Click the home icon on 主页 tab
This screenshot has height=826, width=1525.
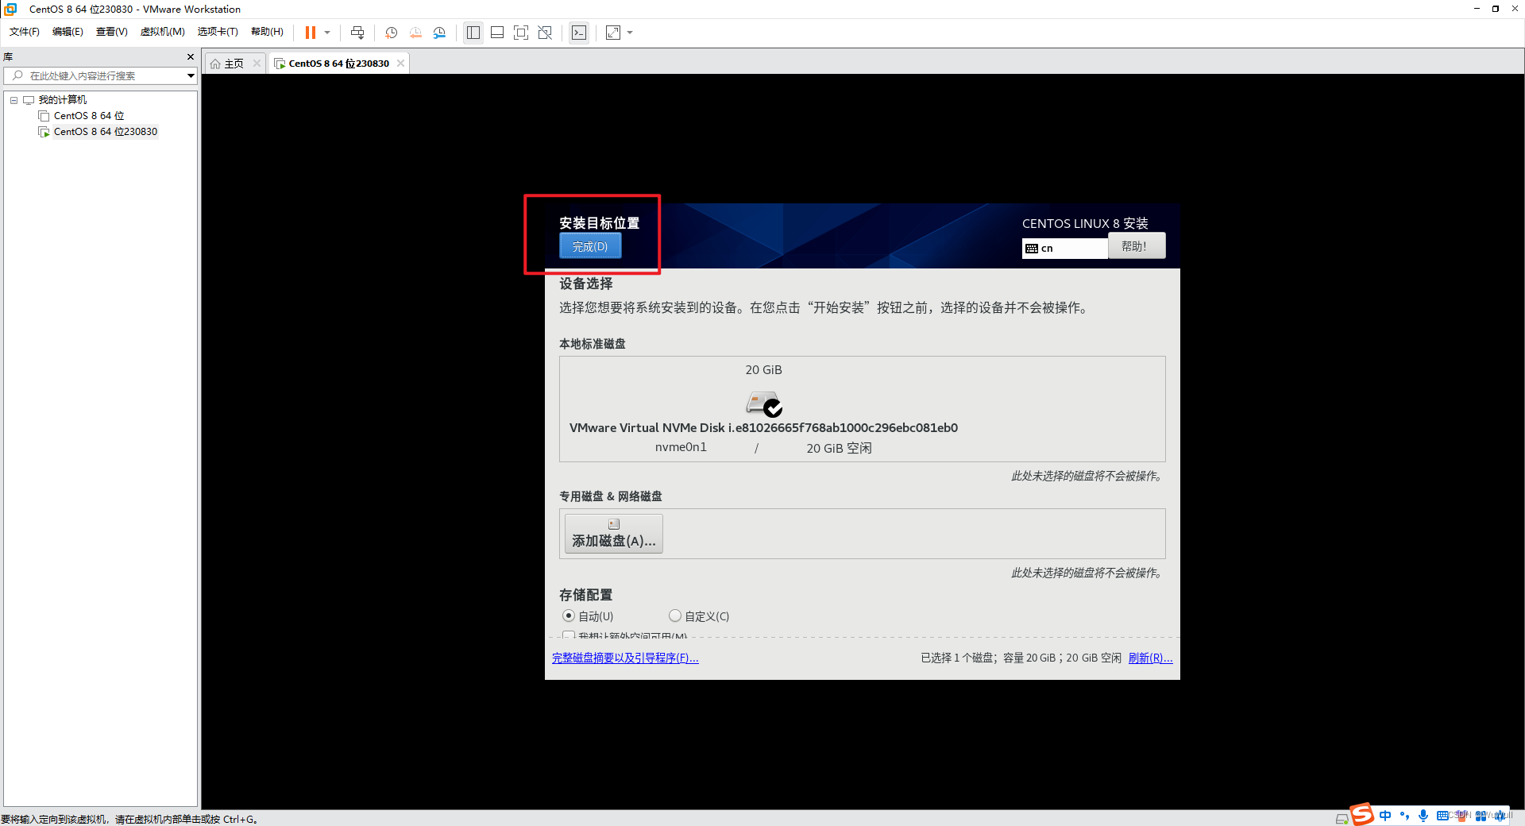(x=215, y=64)
